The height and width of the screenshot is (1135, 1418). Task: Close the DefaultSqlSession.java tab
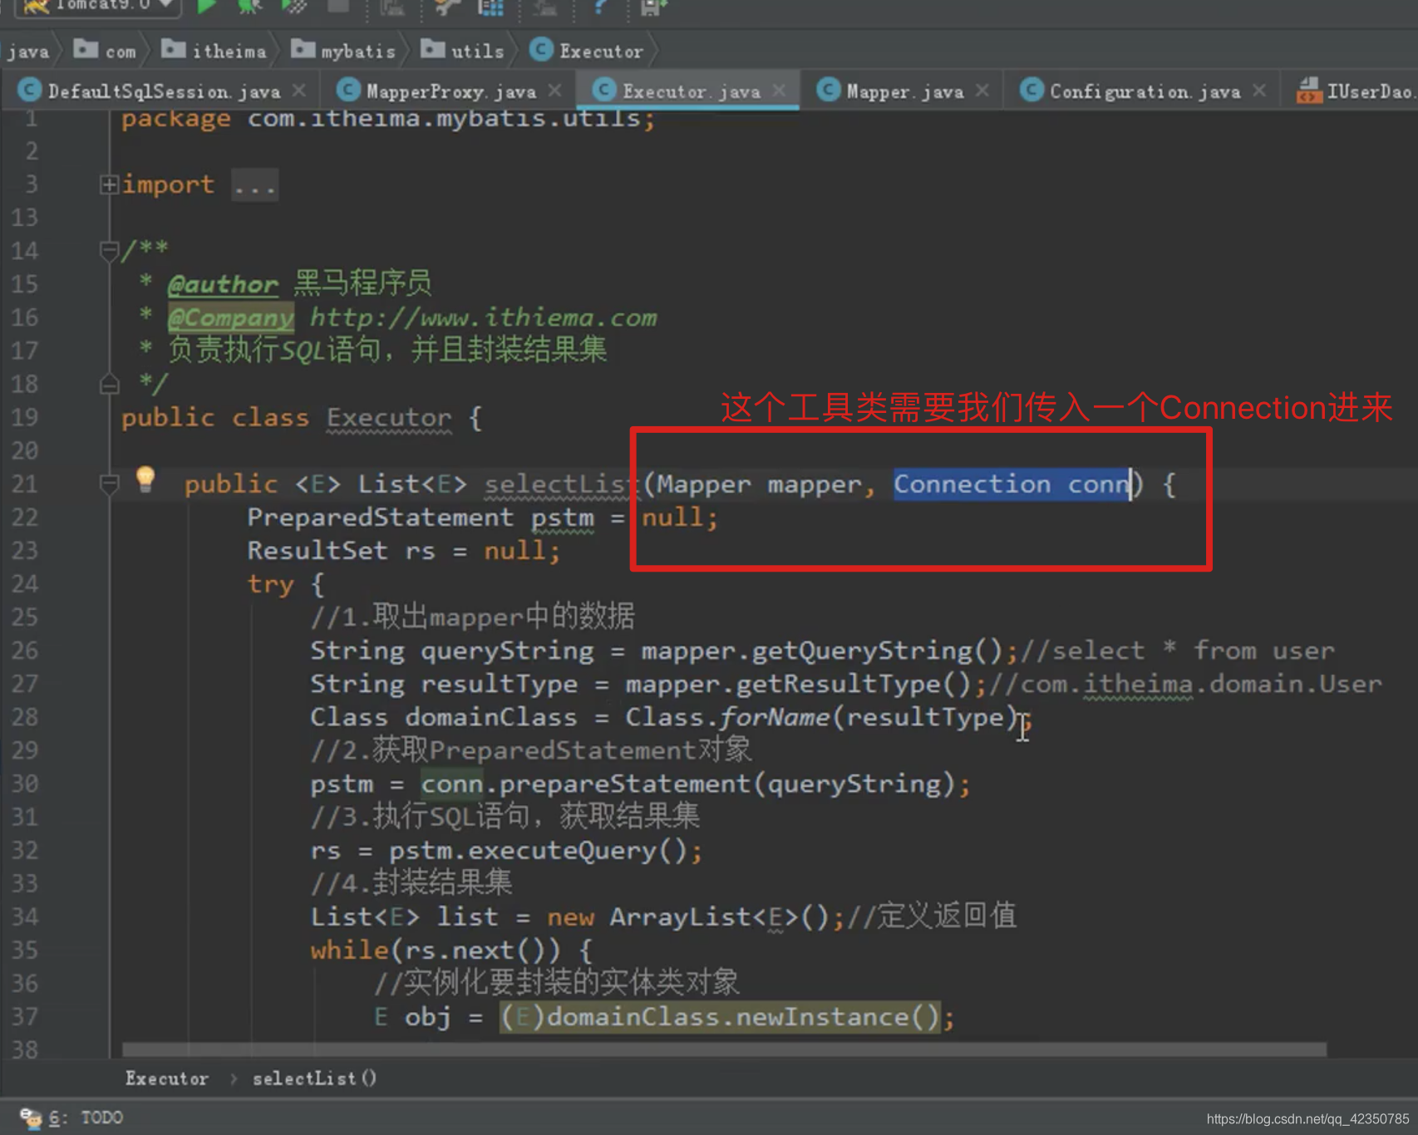[x=299, y=90]
